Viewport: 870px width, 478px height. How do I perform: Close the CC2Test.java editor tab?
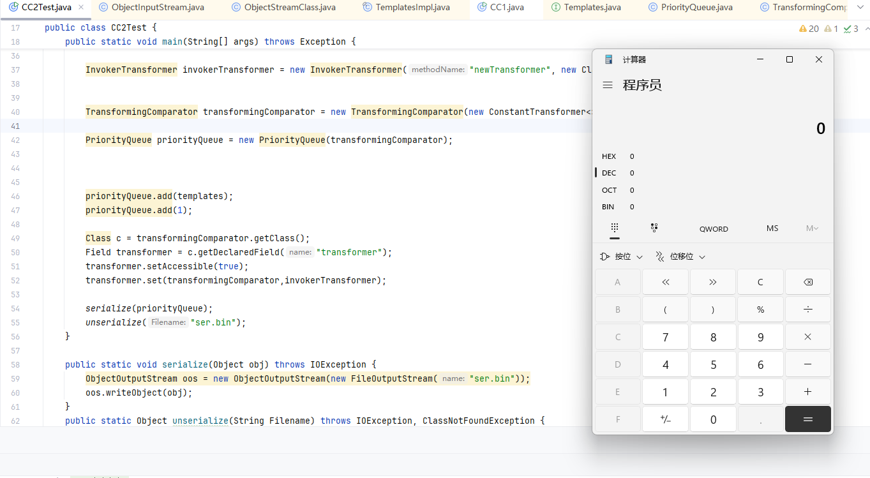tap(81, 8)
